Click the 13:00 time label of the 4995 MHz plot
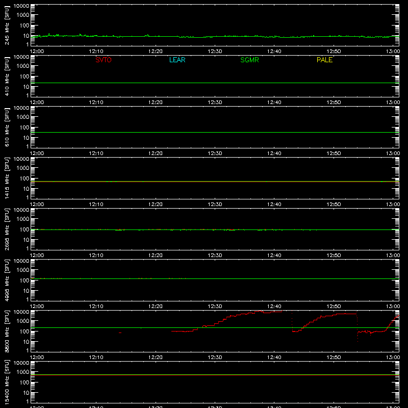 (x=393, y=307)
